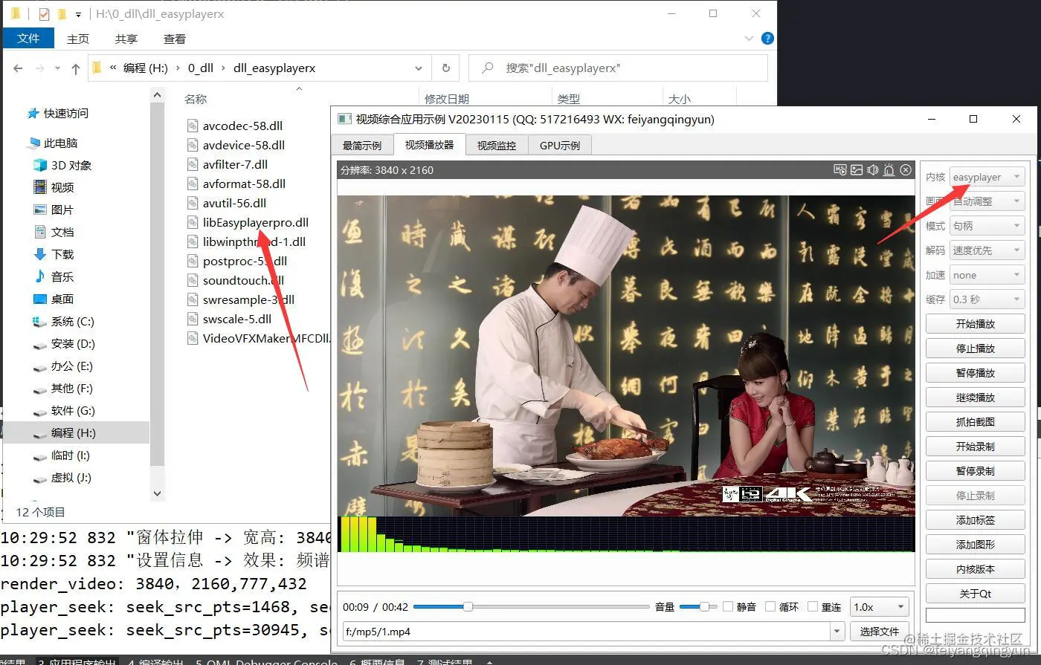This screenshot has height=665, width=1041.
Task: Open the 解码 速度优先 decode mode dropdown
Action: [987, 250]
